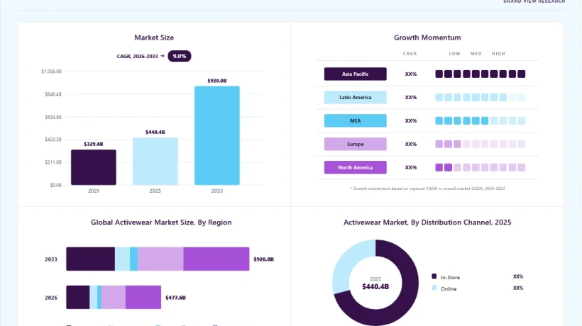Click the last Asia Pacific momentum square
The width and height of the screenshot is (582, 326).
point(521,74)
